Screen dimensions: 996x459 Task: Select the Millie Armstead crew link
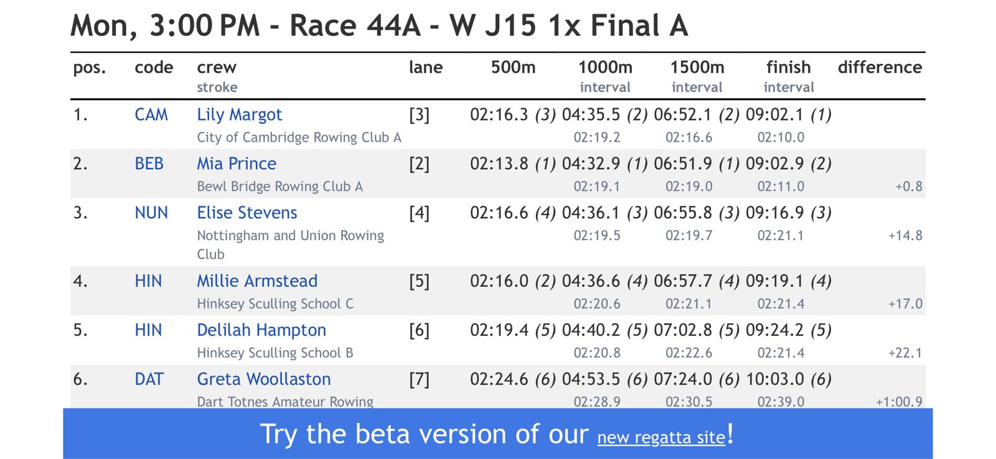(x=256, y=281)
